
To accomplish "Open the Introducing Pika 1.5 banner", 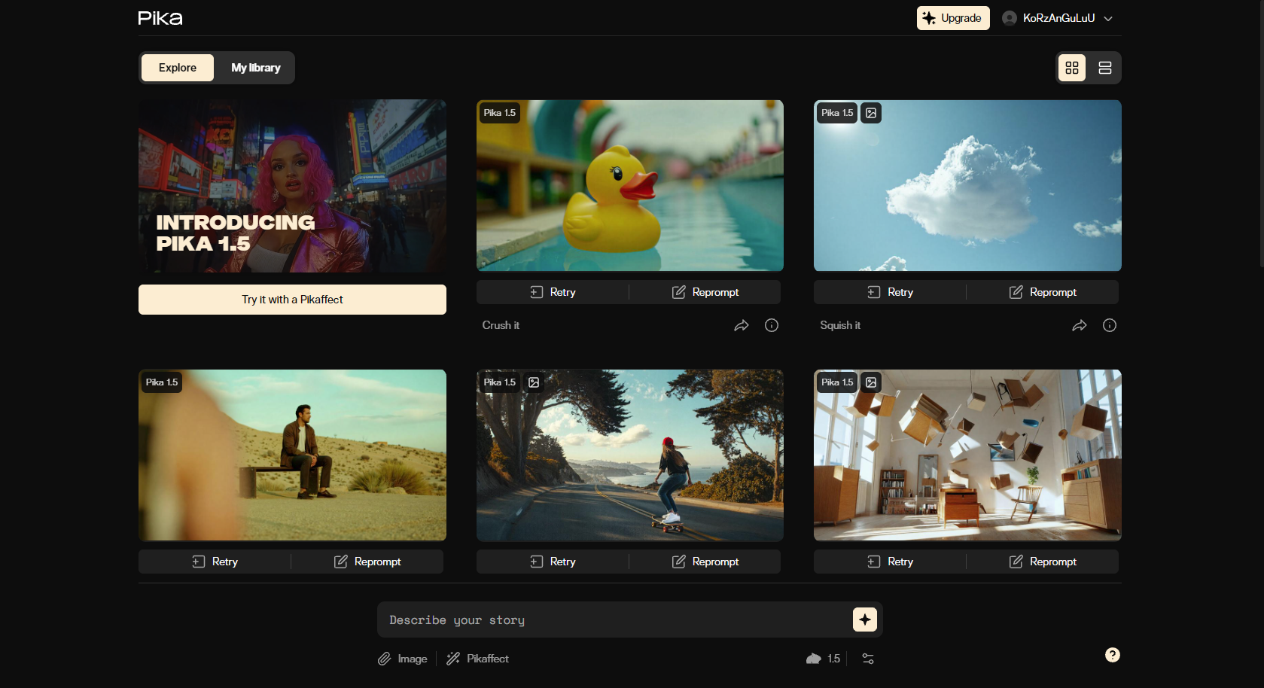I will click(x=292, y=186).
